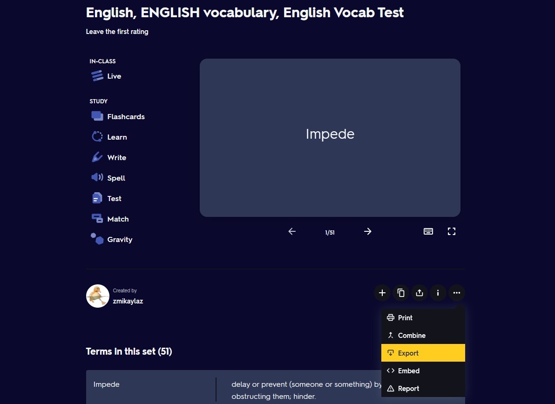Advance to the next flashcard
The height and width of the screenshot is (404, 555).
(367, 231)
